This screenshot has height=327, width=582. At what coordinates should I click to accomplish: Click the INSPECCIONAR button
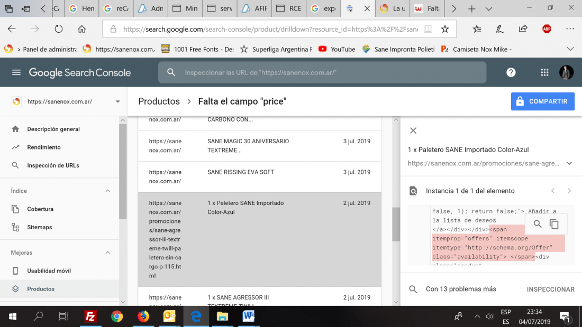pos(550,289)
